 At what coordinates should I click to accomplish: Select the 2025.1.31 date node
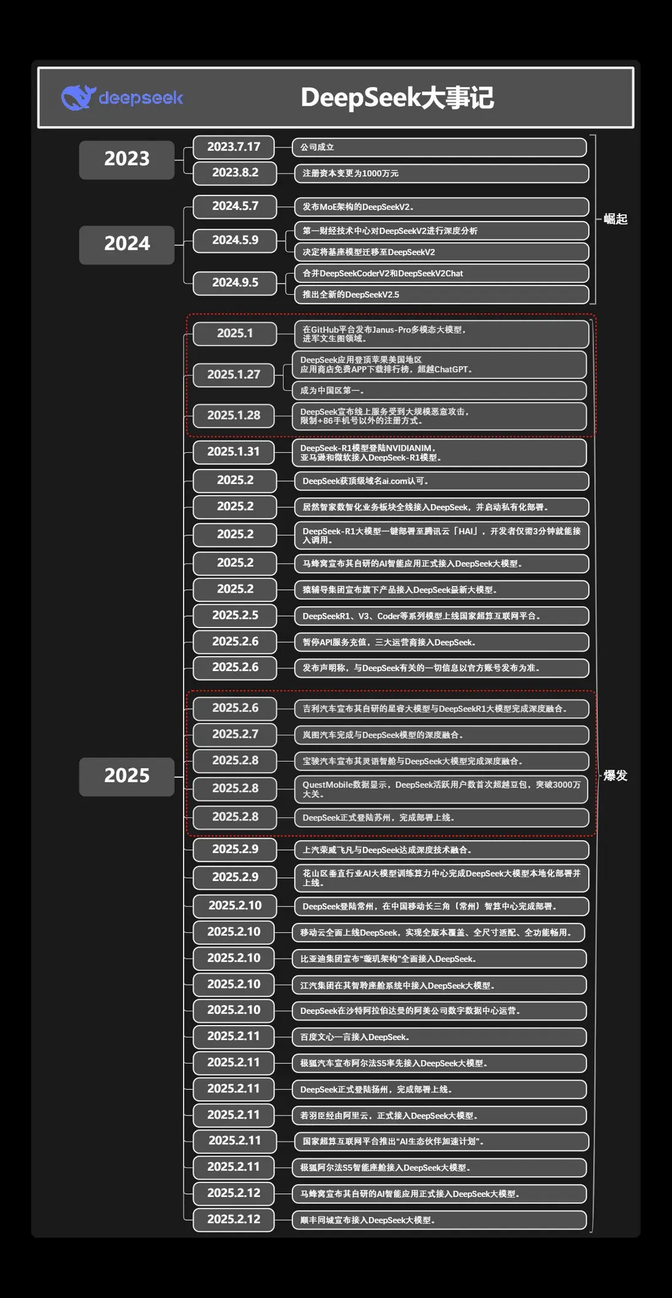pos(234,452)
